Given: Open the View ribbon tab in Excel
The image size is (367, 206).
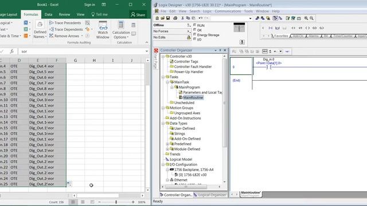Looking at the screenshot, I should click(x=80, y=14).
